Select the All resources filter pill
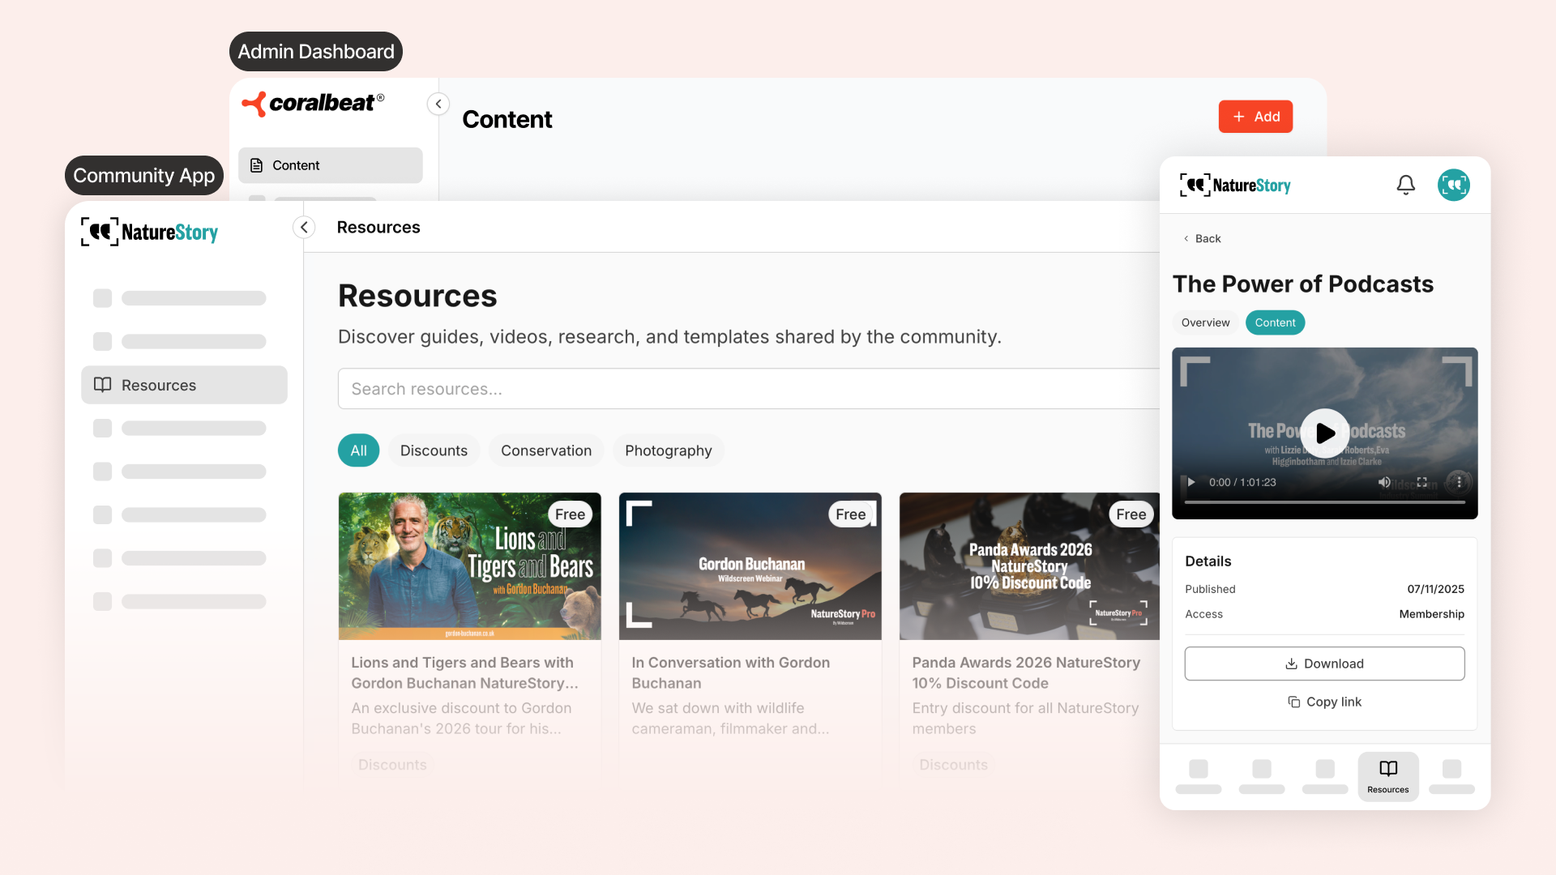This screenshot has width=1556, height=875. (x=358, y=450)
